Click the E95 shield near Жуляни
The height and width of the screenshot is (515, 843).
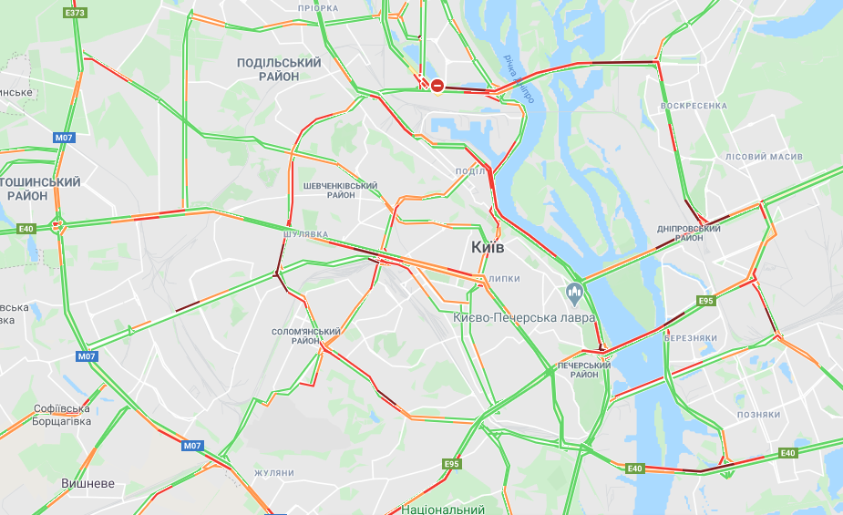[x=452, y=464]
